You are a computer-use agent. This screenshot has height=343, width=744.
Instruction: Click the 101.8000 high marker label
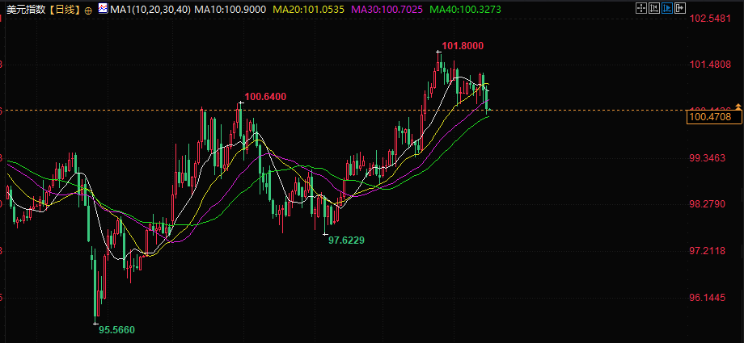462,46
